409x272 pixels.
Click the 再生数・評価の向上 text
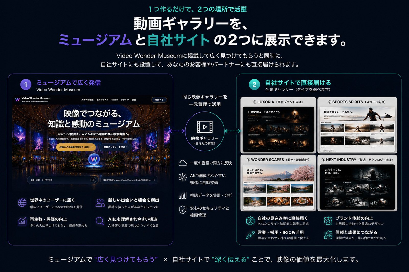click(x=48, y=219)
